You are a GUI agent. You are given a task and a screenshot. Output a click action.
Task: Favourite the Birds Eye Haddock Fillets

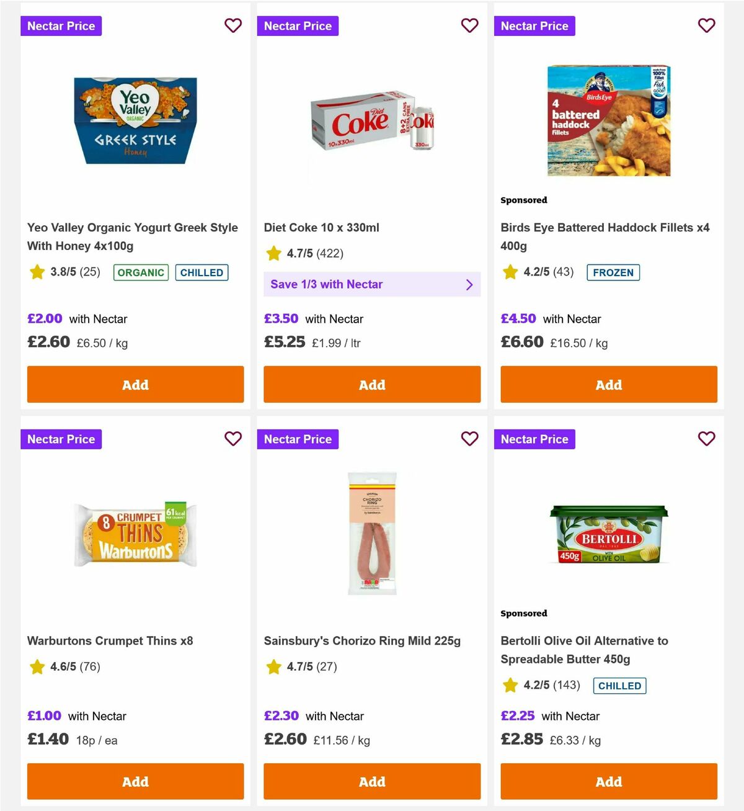click(707, 25)
